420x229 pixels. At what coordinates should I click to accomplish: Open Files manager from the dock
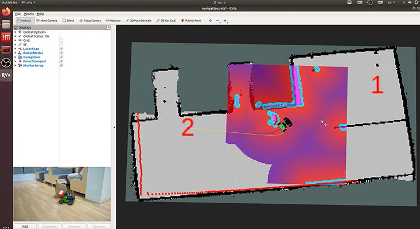pos(6,24)
